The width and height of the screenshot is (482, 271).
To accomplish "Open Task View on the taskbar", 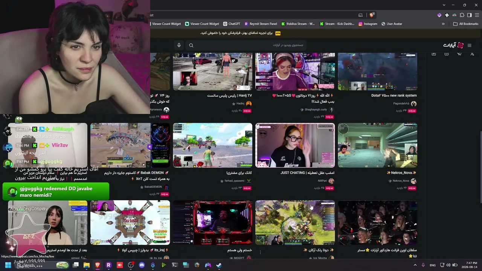I will tap(76, 265).
